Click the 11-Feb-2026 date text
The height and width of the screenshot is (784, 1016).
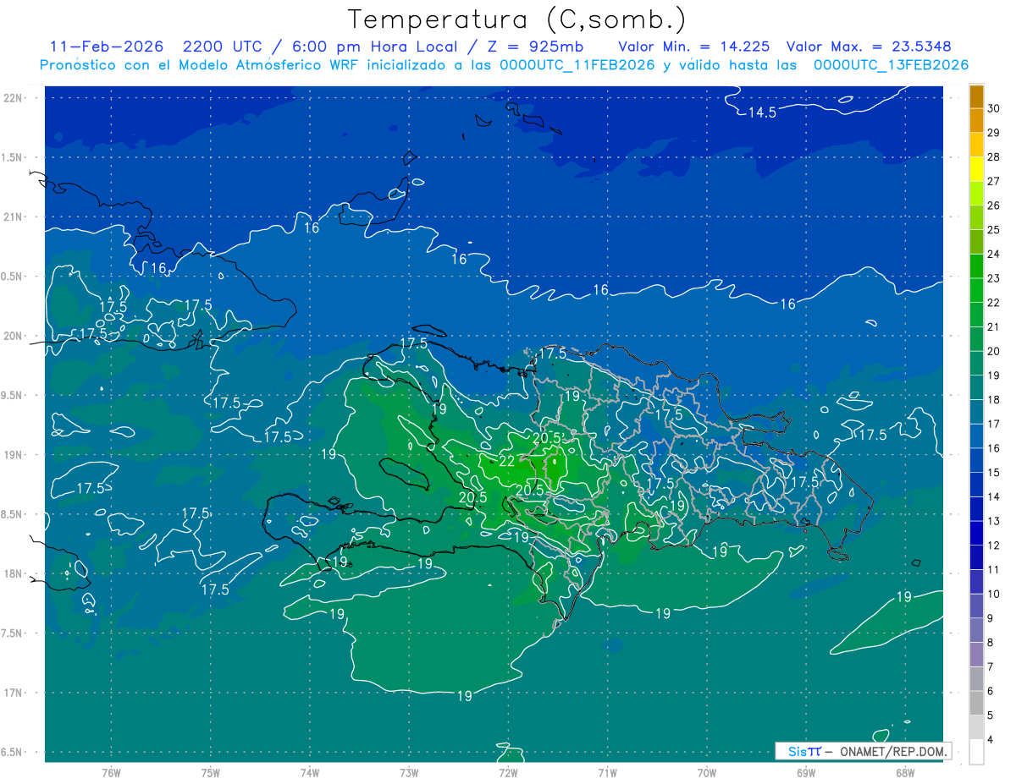click(106, 47)
